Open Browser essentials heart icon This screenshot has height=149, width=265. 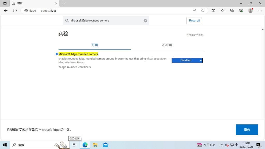coord(241,10)
